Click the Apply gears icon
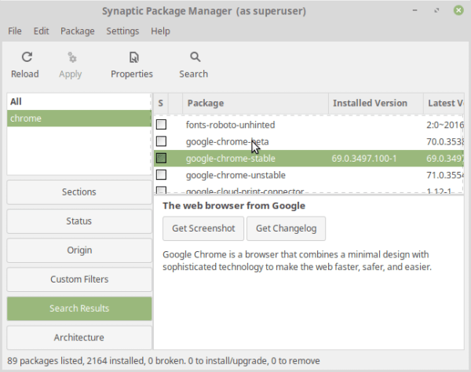471x372 pixels. tap(71, 57)
